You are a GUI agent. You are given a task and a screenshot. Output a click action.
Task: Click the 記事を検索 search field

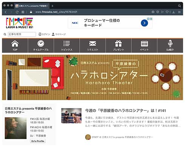pos(22,34)
